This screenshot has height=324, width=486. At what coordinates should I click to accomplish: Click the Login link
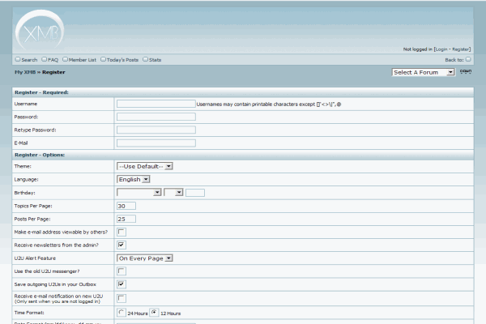click(x=441, y=49)
